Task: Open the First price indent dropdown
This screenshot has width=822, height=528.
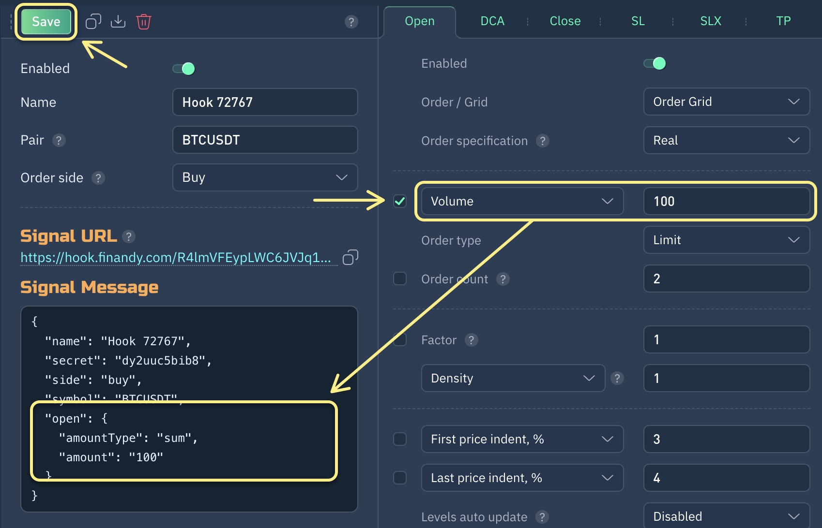Action: [x=522, y=439]
